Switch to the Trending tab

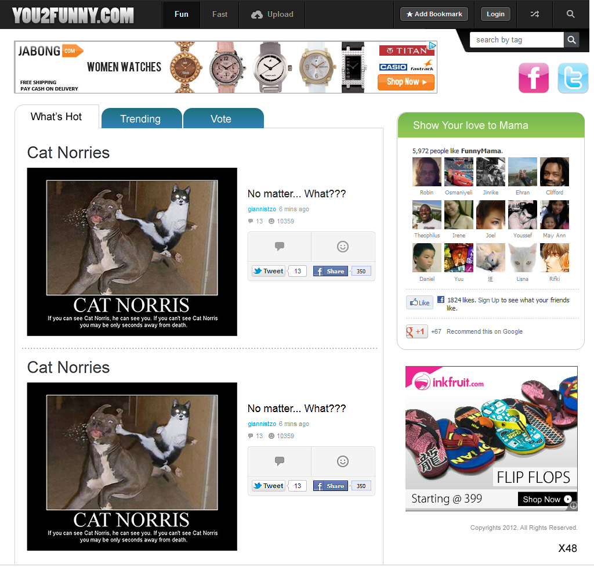(141, 118)
